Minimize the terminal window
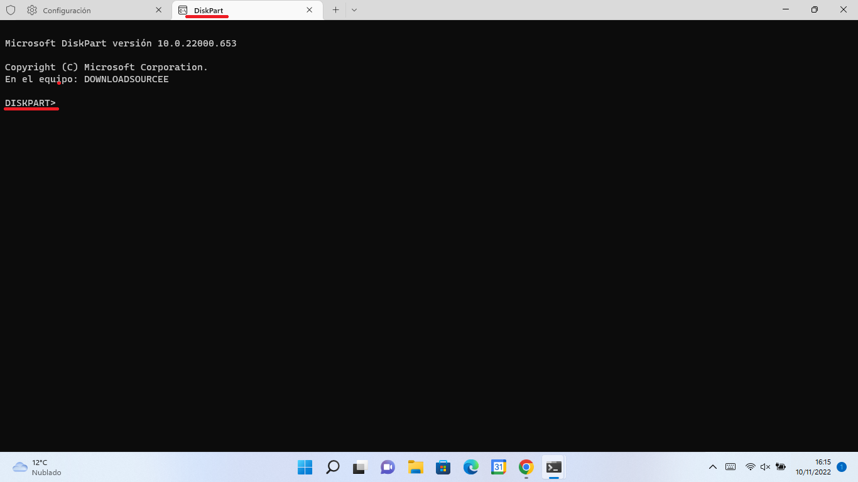 pyautogui.click(x=786, y=9)
